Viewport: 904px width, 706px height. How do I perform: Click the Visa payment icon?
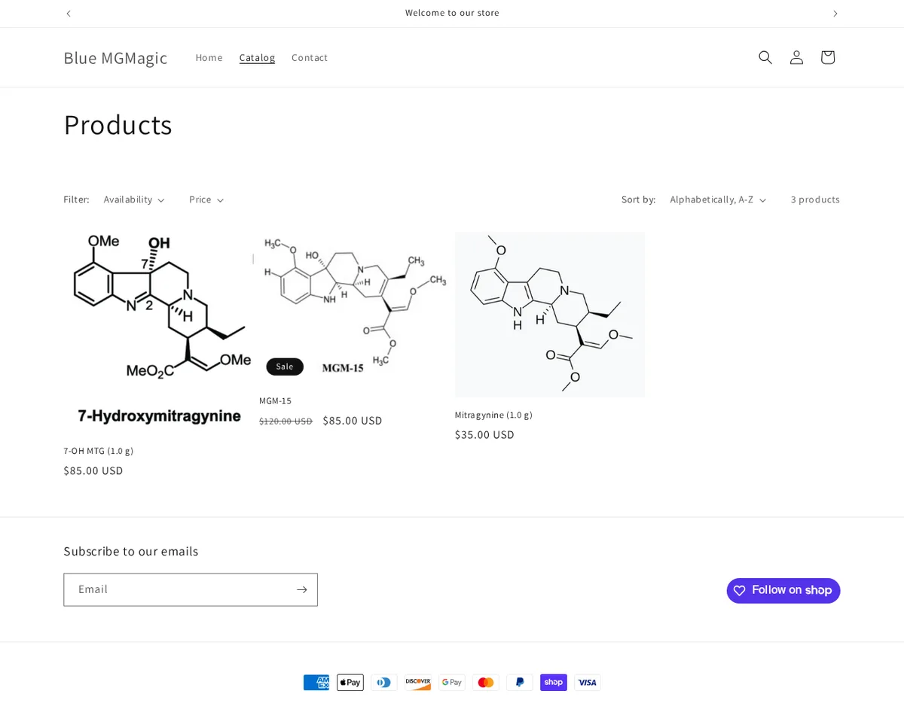[x=588, y=683]
